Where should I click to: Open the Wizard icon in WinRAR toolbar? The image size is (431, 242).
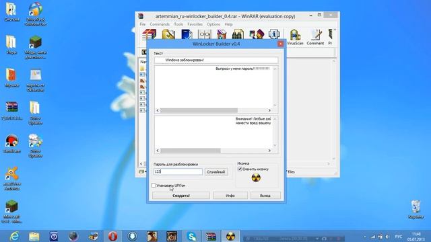(257, 34)
